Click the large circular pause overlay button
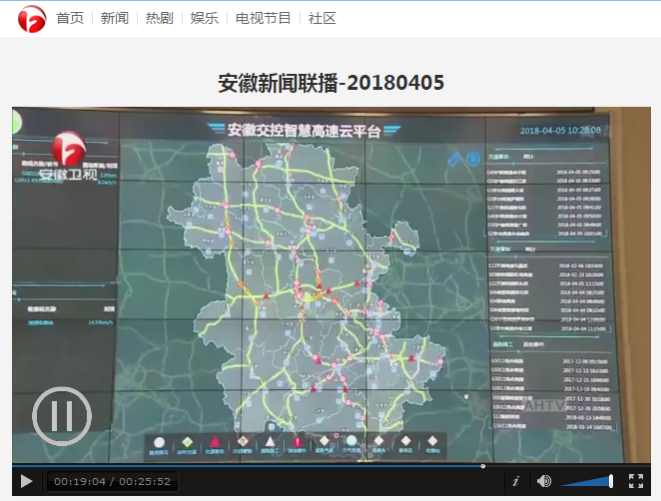 [x=61, y=414]
